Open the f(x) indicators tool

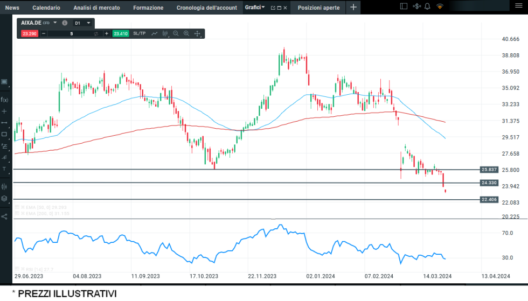tap(4, 100)
